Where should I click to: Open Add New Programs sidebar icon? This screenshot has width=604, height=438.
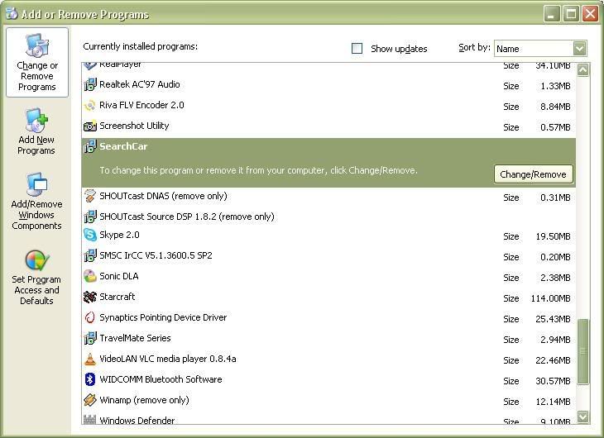click(x=36, y=120)
